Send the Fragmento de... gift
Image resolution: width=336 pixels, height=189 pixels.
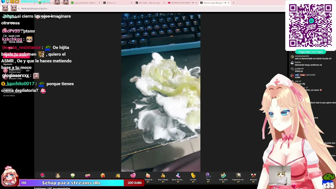(238, 177)
